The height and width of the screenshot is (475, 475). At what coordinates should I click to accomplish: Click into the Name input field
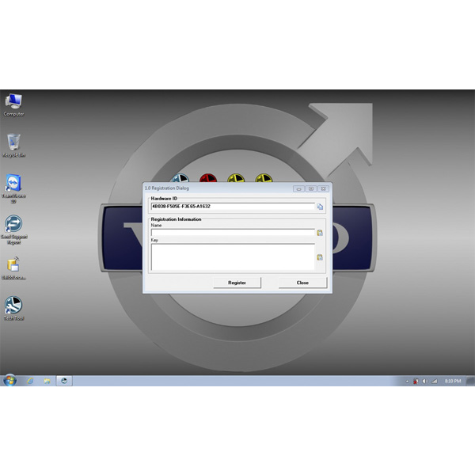pyautogui.click(x=233, y=233)
